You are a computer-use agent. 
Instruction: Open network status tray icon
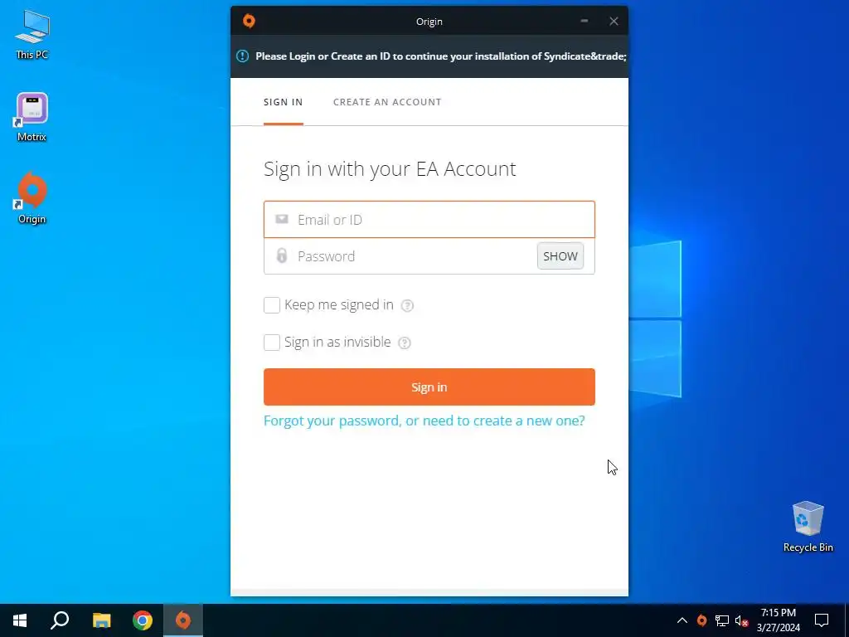point(722,620)
